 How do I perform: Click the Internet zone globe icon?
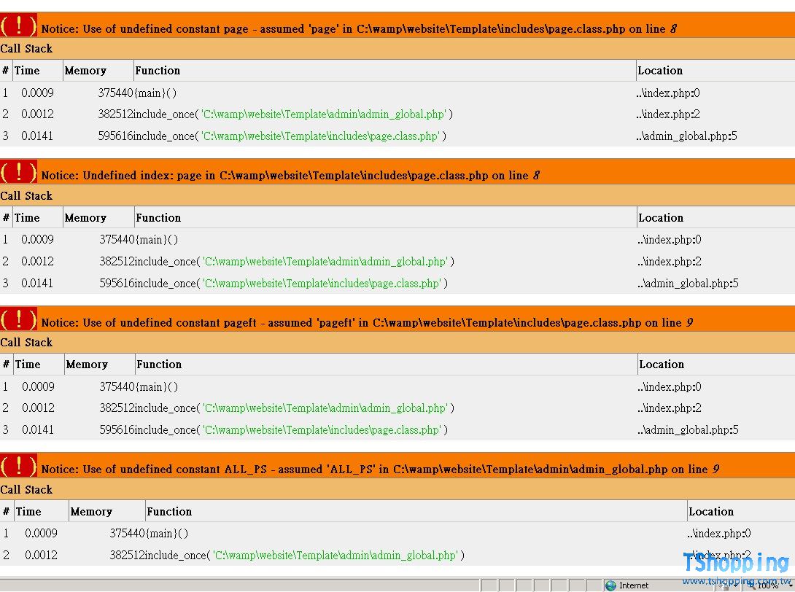pyautogui.click(x=610, y=585)
